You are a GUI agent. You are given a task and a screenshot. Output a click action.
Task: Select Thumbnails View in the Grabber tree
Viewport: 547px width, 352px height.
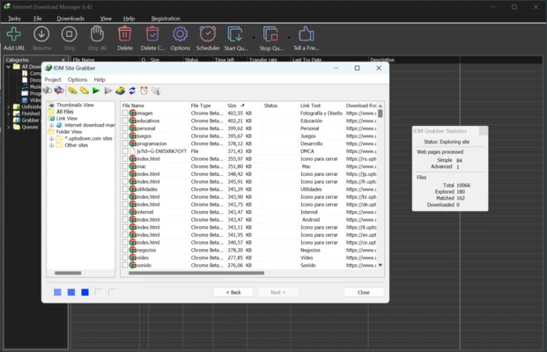coord(75,105)
